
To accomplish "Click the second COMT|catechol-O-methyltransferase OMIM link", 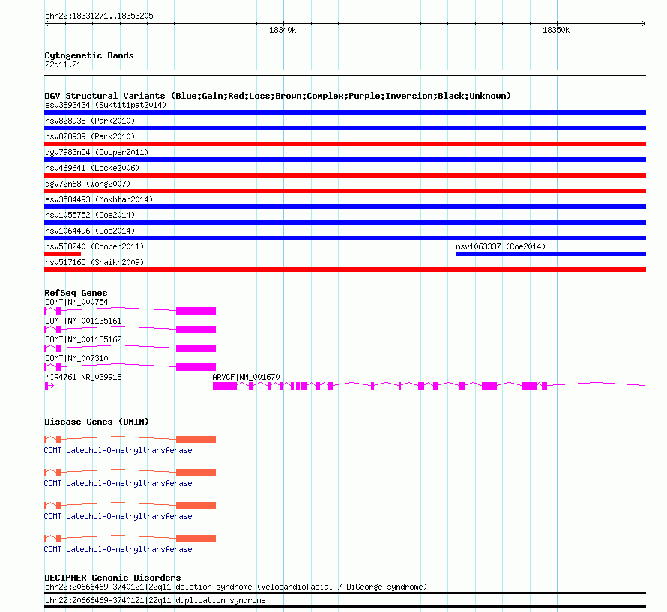I will point(118,484).
